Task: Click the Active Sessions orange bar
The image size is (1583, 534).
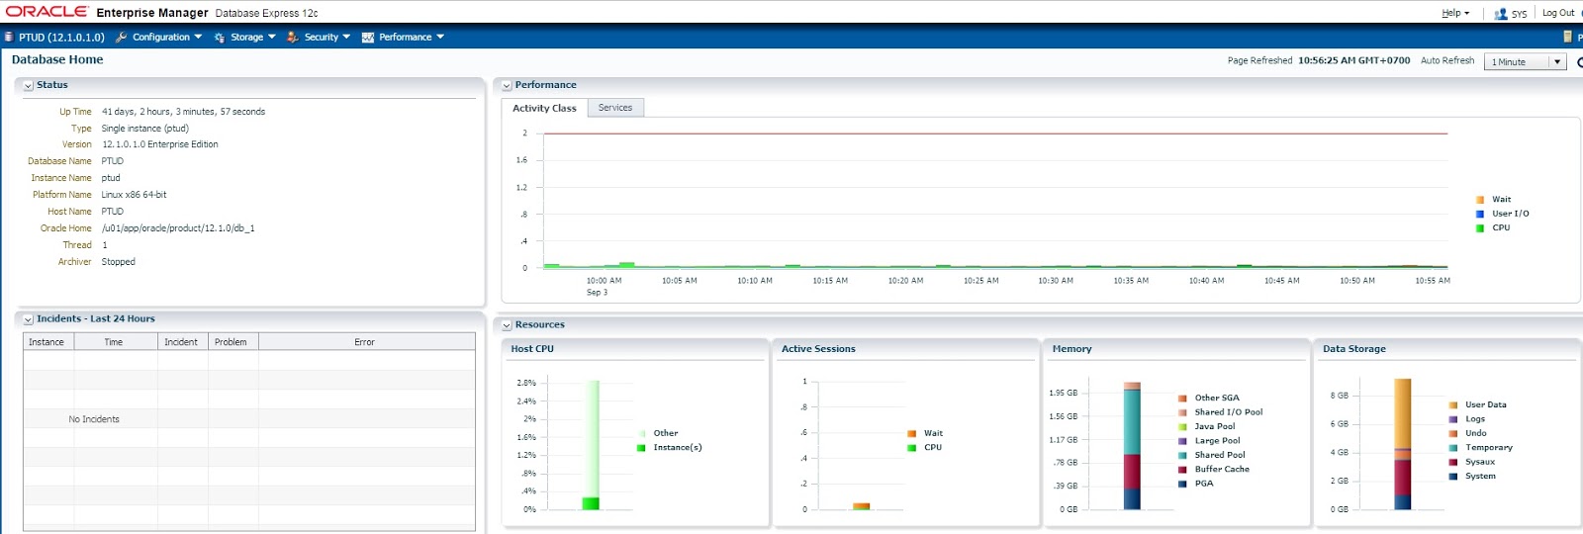Action: pos(862,506)
